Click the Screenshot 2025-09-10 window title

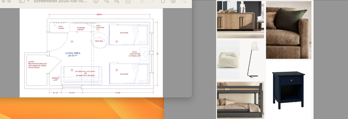click(60, 1)
